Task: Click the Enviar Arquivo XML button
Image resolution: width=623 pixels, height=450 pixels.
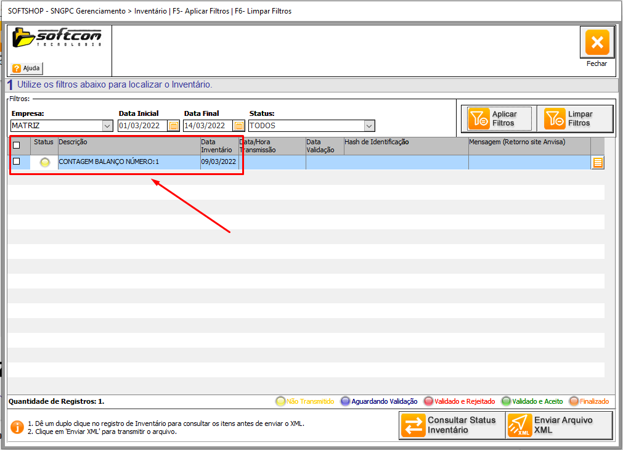Action: pos(559,425)
